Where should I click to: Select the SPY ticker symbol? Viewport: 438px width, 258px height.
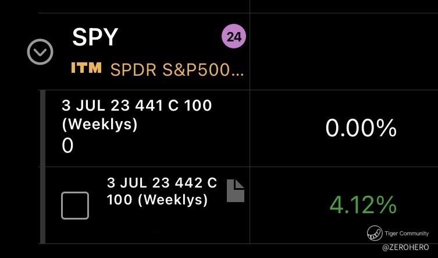pos(95,37)
